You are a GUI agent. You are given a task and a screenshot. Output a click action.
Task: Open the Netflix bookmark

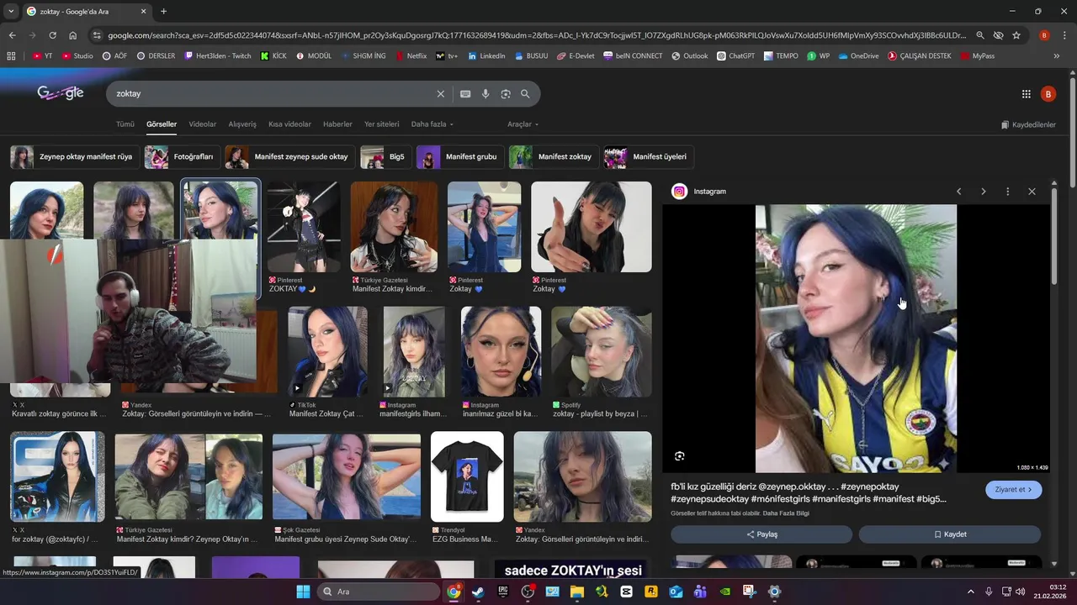(411, 56)
